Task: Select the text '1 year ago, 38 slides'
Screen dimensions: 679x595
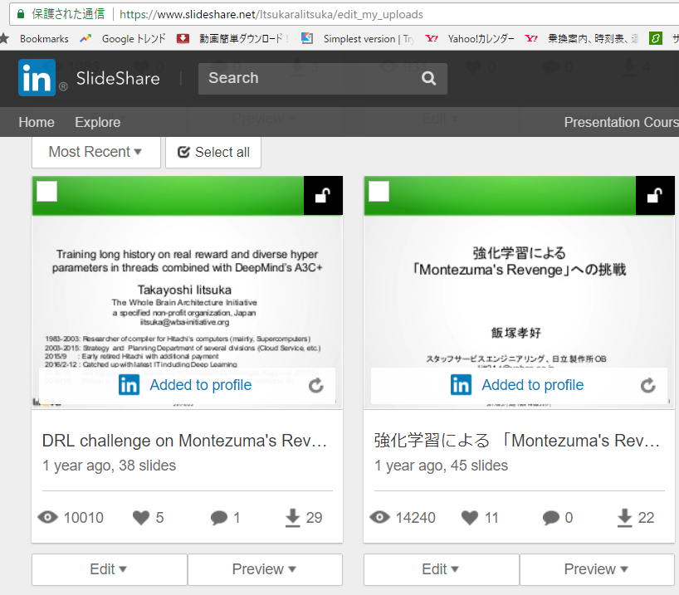Action: pyautogui.click(x=109, y=466)
